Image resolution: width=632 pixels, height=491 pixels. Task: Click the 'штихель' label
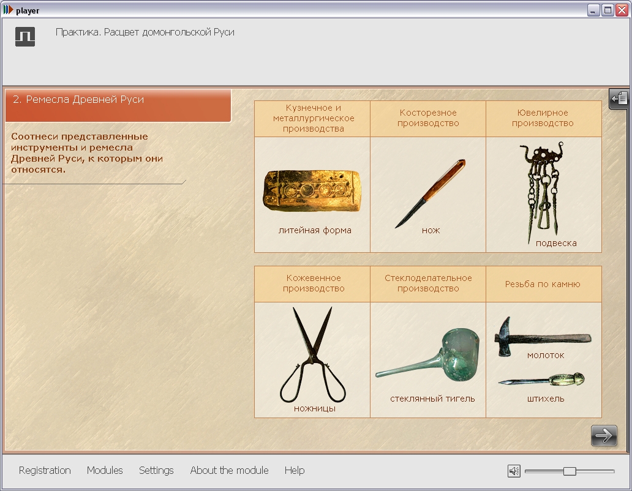coord(546,399)
